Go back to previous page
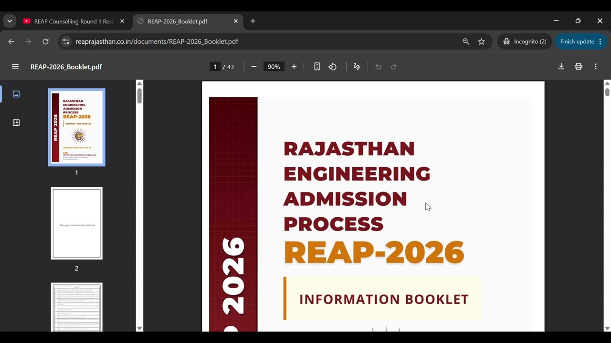Viewport: 611px width, 343px height. pyautogui.click(x=11, y=41)
